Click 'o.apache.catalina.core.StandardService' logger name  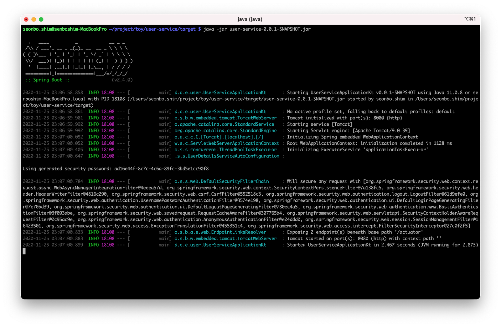pyautogui.click(x=224, y=124)
